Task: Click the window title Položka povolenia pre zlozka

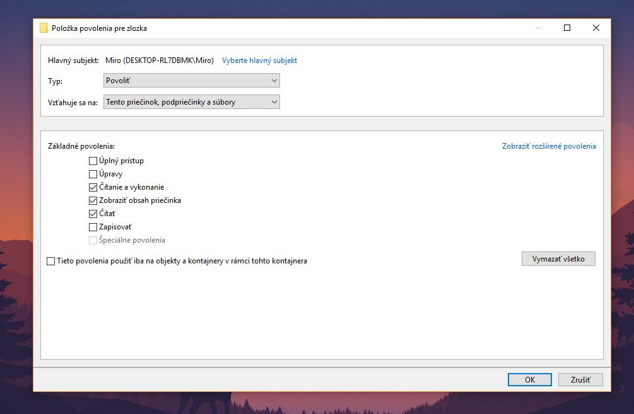Action: [99, 28]
